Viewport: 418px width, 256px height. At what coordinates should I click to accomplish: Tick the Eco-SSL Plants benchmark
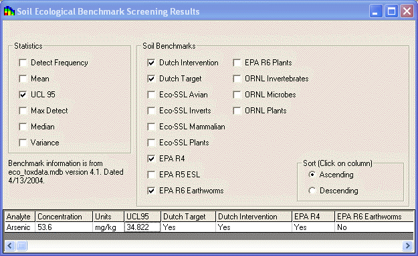pos(151,143)
